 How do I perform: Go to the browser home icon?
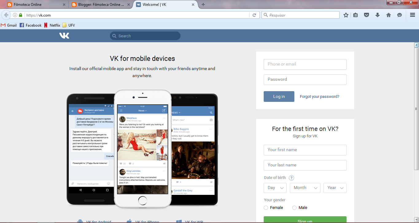pyautogui.click(x=389, y=15)
